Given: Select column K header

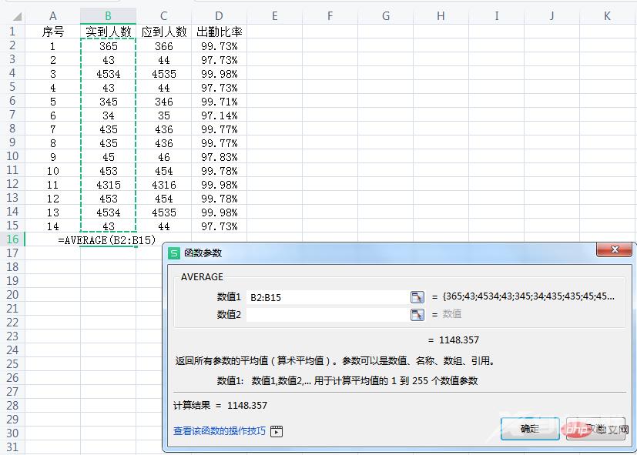Looking at the screenshot, I should tap(607, 15).
